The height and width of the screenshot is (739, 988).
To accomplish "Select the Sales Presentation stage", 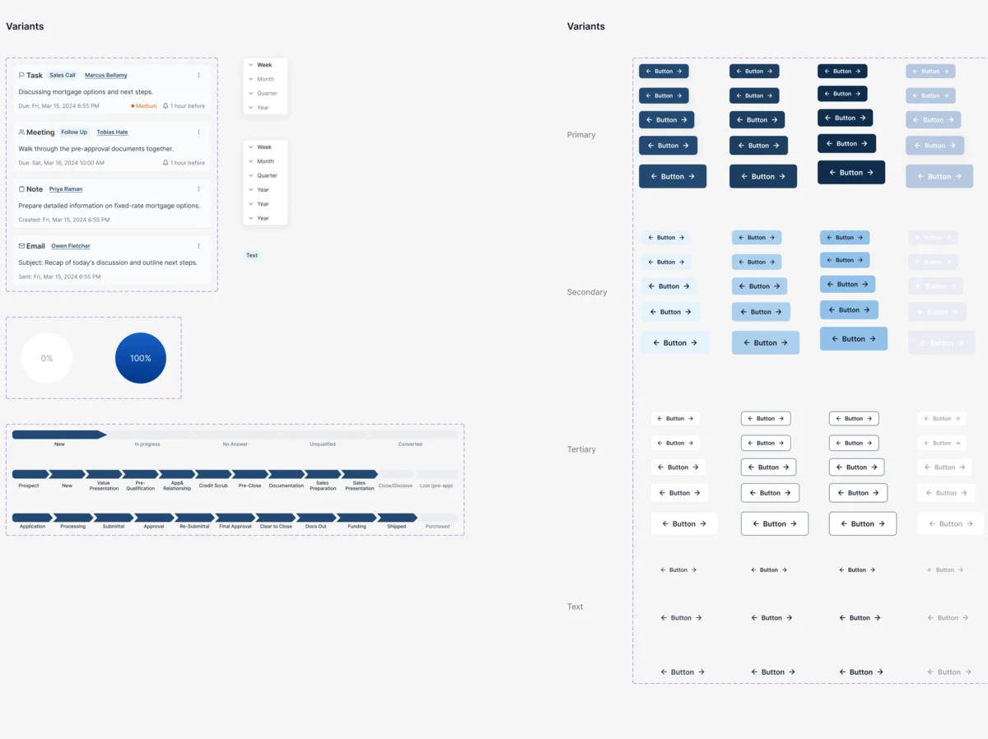I will pos(359,474).
